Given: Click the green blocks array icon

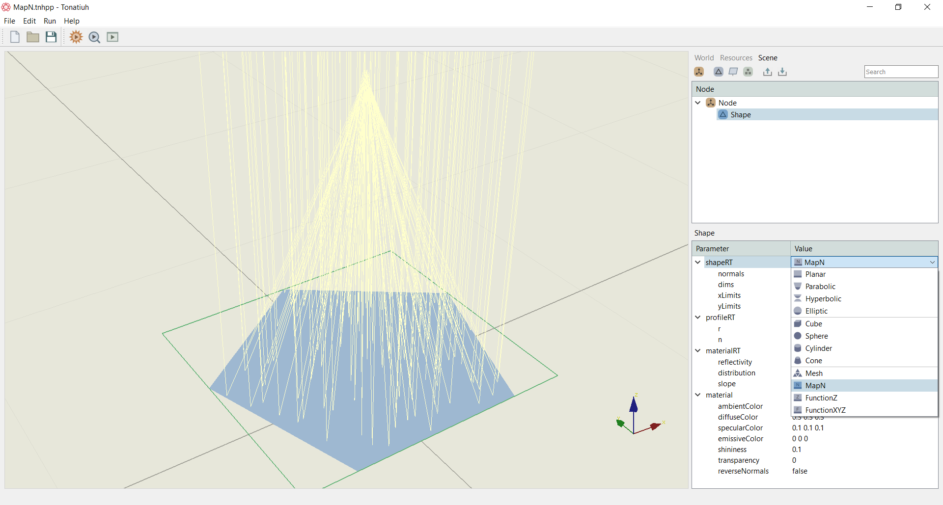Looking at the screenshot, I should click(748, 72).
